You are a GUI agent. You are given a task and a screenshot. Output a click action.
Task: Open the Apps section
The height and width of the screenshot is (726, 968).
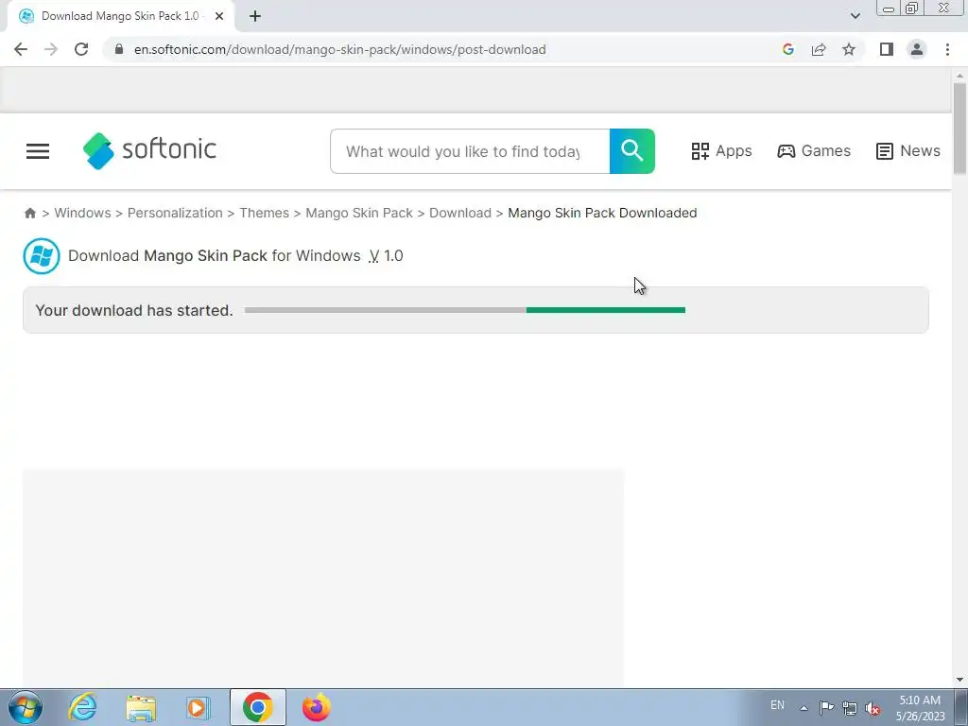(721, 150)
